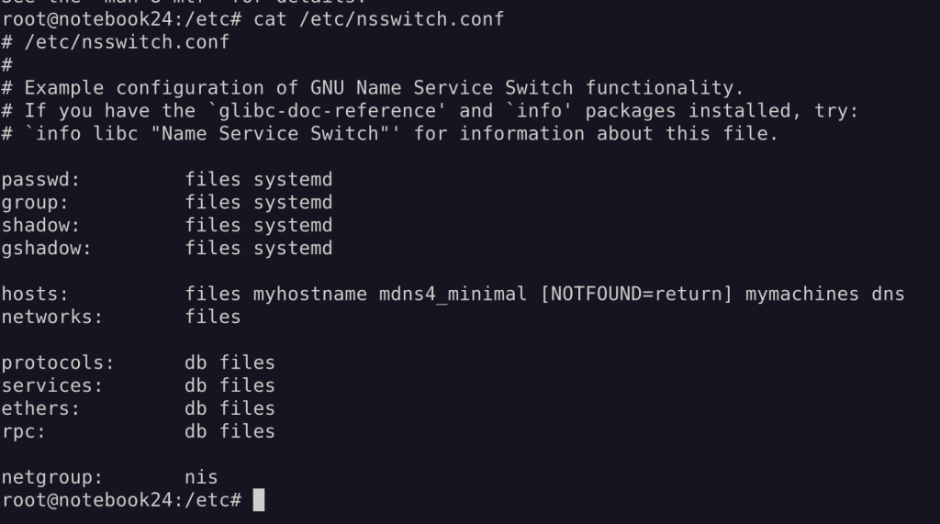Click the 'gshadow:' entry label
This screenshot has height=524, width=940.
[x=46, y=248]
